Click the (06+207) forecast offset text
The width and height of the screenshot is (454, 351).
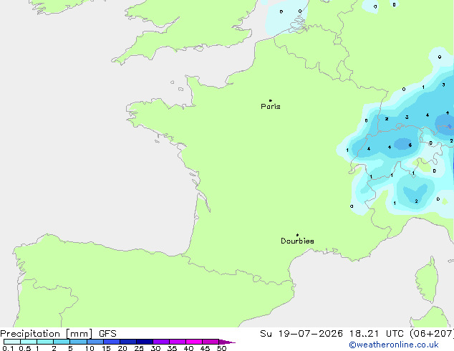click(432, 334)
